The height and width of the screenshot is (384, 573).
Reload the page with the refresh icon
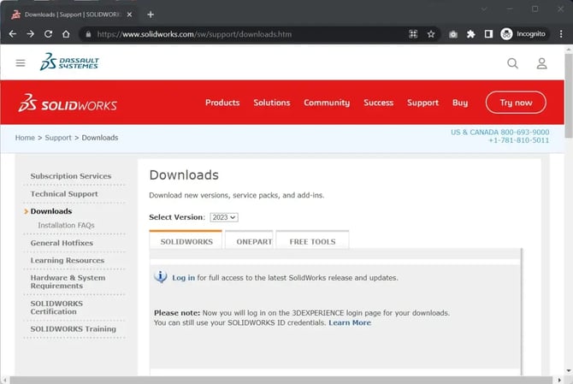48,34
